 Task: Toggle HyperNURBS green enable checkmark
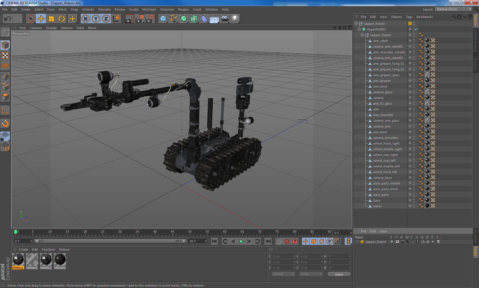pos(417,29)
